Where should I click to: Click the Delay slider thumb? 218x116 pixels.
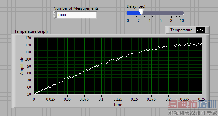[141, 12]
